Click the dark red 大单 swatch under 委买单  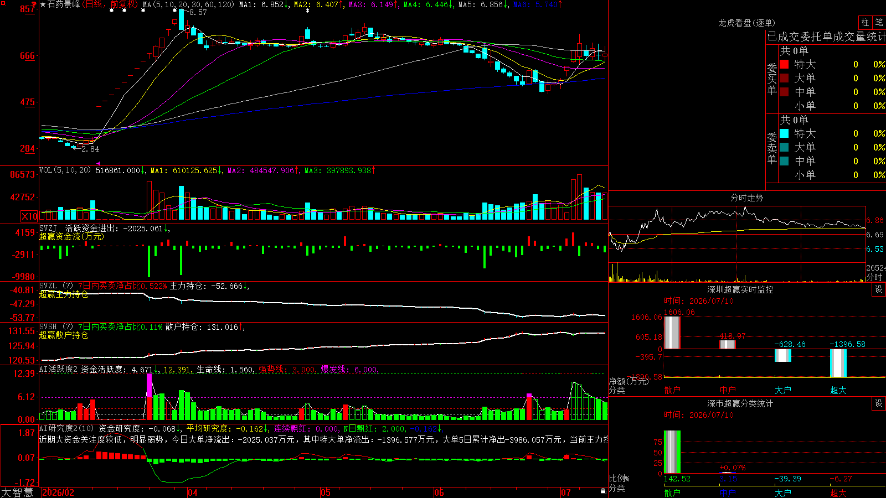click(x=784, y=78)
